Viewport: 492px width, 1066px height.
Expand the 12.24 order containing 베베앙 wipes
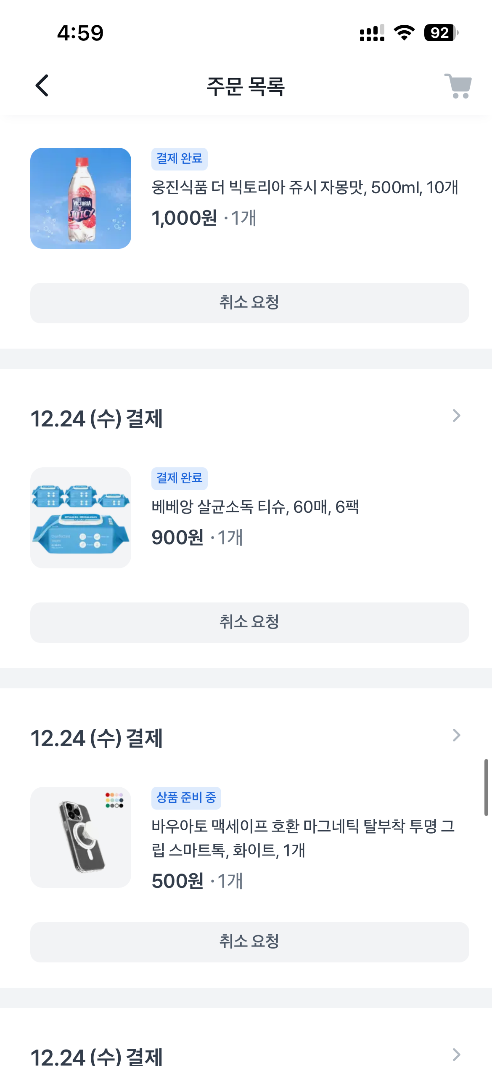(x=457, y=416)
